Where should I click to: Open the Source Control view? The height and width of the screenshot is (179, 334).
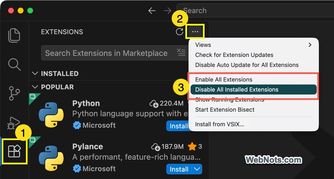(x=14, y=93)
